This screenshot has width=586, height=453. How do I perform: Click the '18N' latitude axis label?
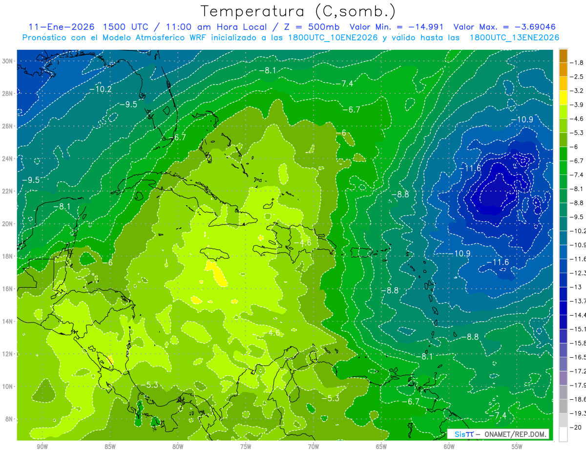pos(7,257)
